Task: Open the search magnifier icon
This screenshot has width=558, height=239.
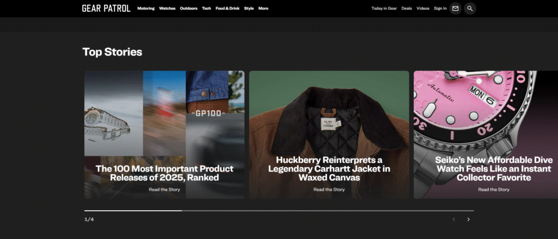Action: (x=470, y=8)
